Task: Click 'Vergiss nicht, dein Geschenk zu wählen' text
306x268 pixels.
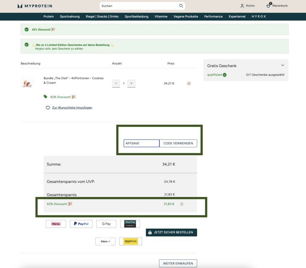Action: point(59,49)
